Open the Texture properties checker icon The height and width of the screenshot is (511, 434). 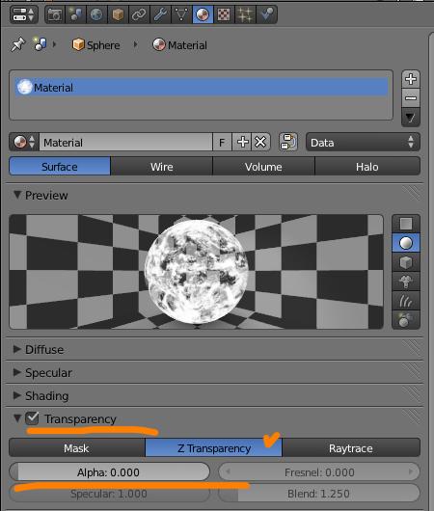224,14
